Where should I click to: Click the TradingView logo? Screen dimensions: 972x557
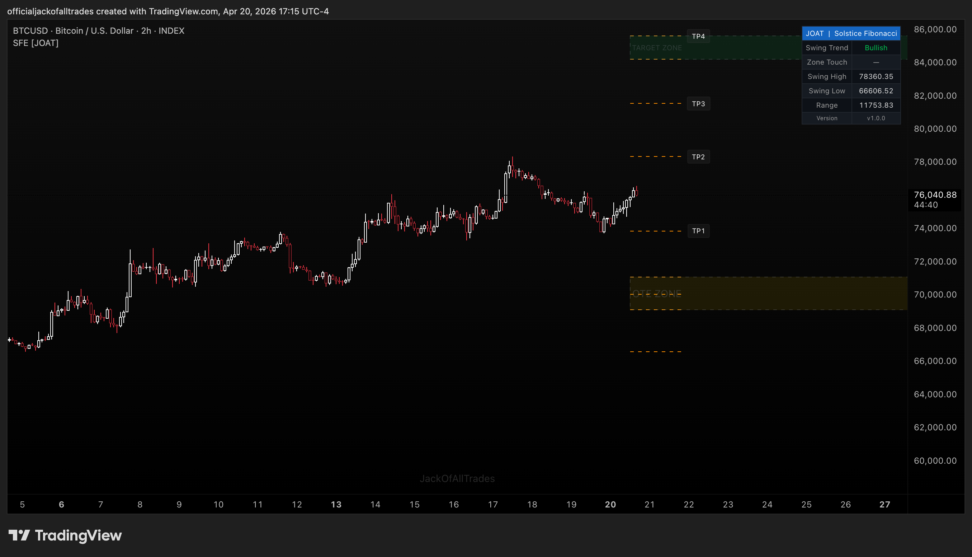pyautogui.click(x=65, y=535)
